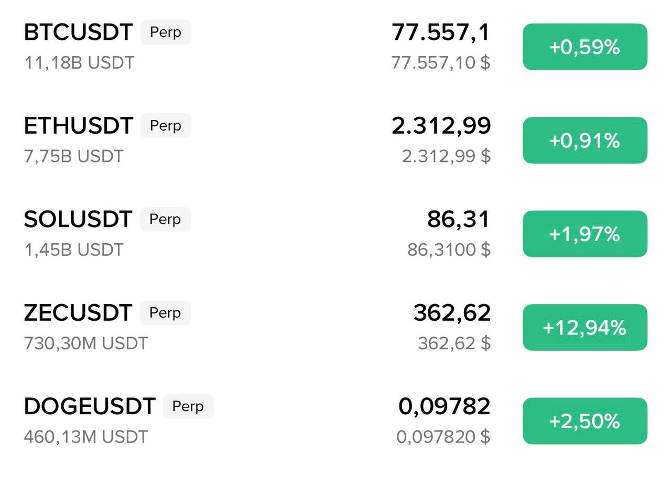Click the DOGEUSDT +2,50% change button
Image resolution: width=671 pixels, height=487 pixels.
tap(585, 421)
